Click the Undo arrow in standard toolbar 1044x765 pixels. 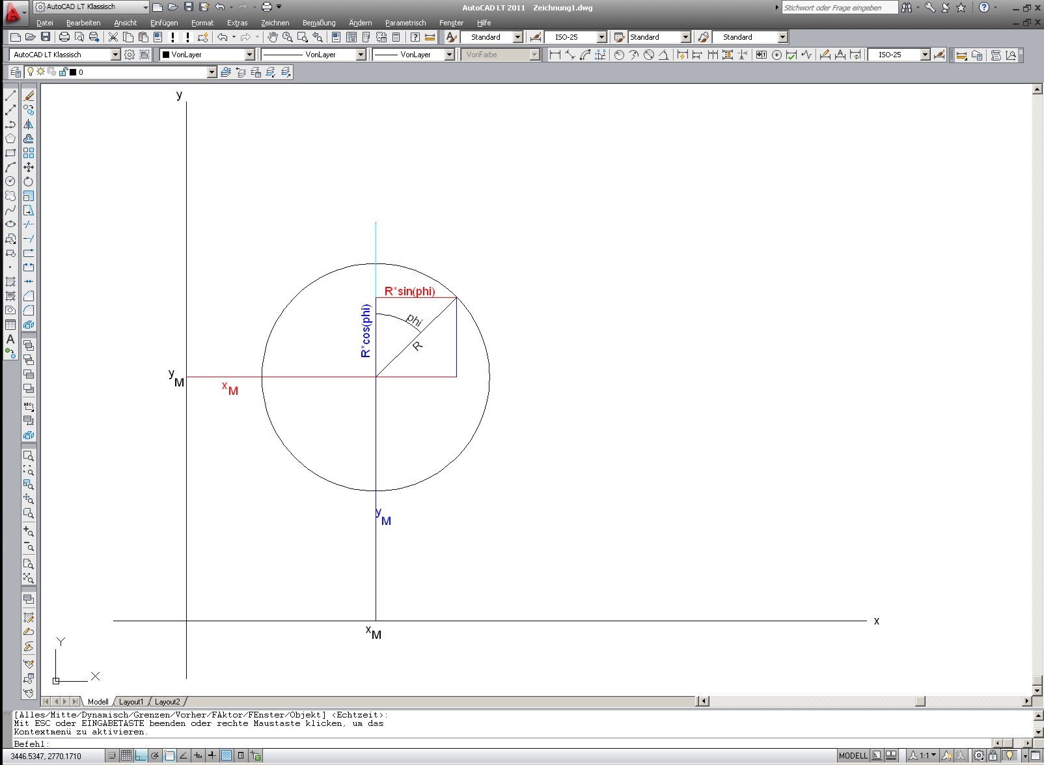coord(223,37)
